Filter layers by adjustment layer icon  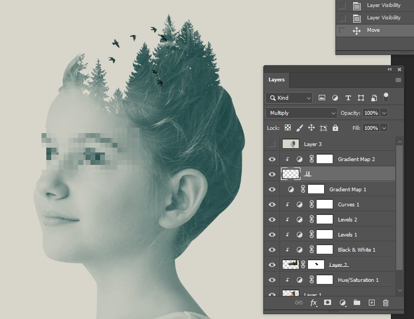click(x=335, y=98)
